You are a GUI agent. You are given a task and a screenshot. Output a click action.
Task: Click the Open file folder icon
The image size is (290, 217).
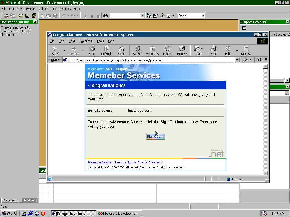coord(21,16)
